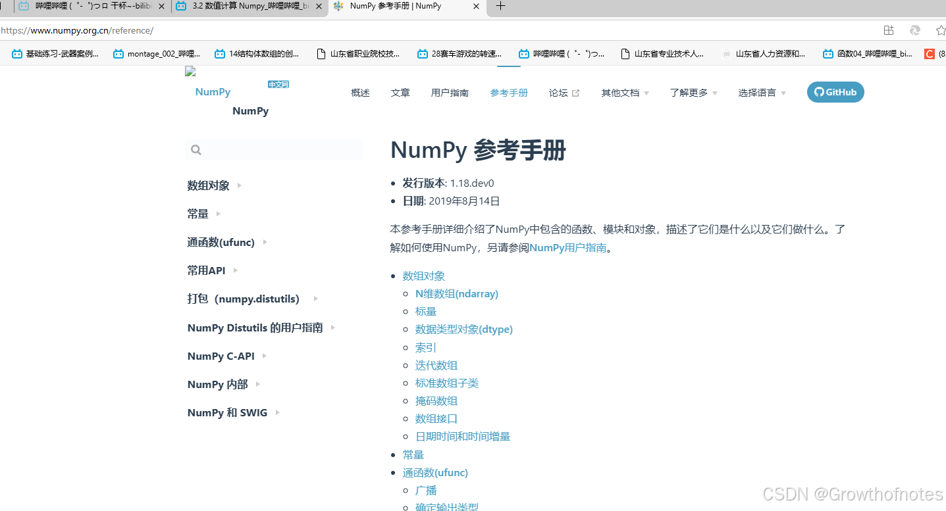Open the 山东省专业技术人 bookmark

[662, 54]
